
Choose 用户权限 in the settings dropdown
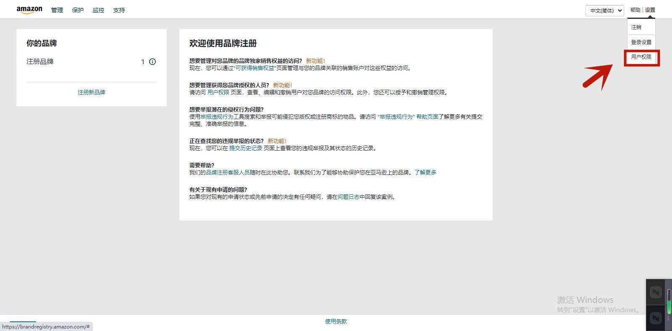pos(641,57)
